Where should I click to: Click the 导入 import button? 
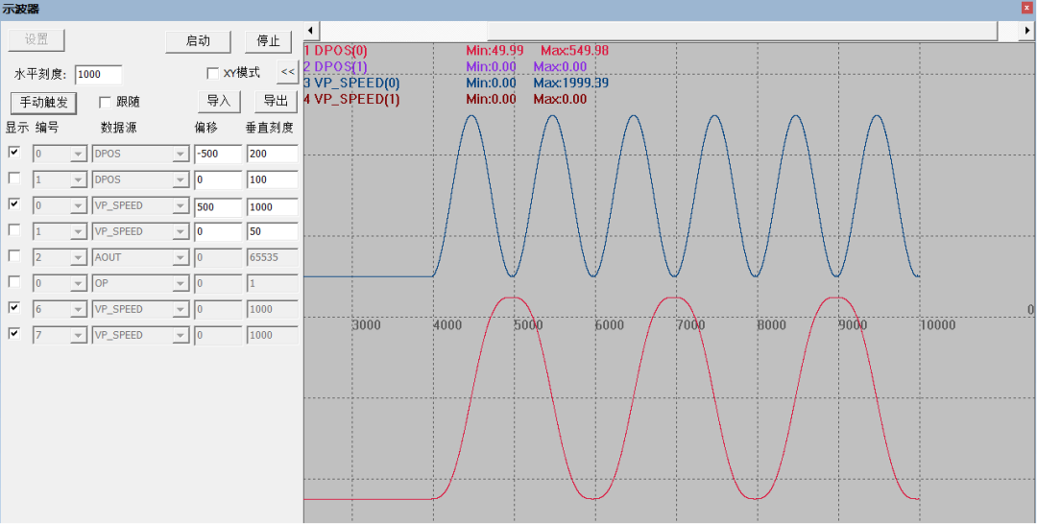click(219, 102)
